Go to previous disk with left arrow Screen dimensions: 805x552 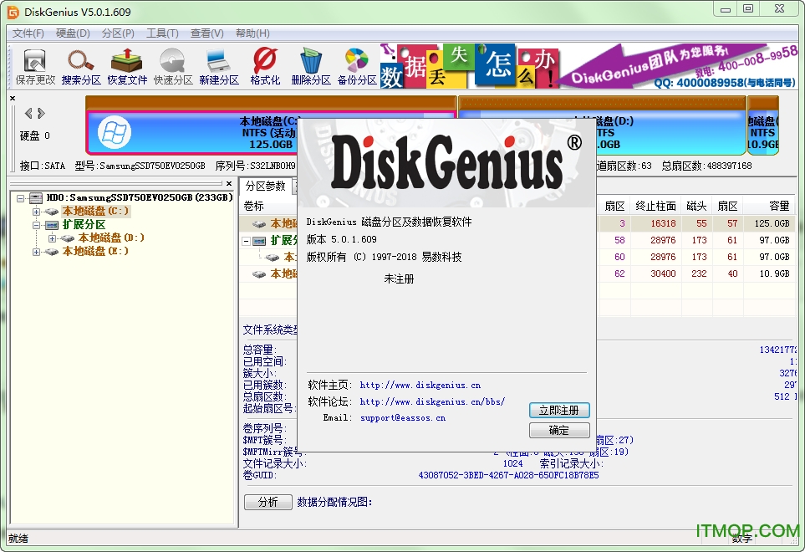click(x=28, y=113)
